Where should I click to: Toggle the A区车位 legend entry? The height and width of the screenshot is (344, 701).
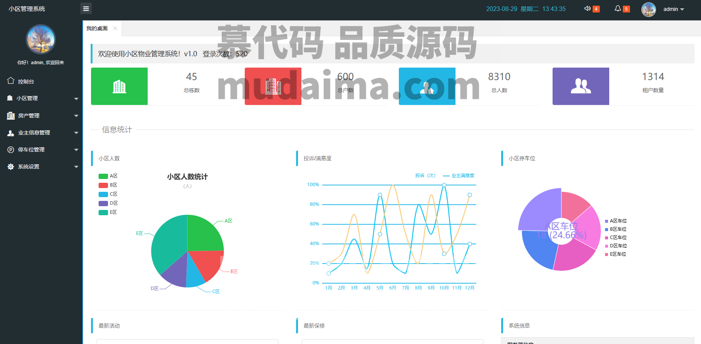click(616, 221)
